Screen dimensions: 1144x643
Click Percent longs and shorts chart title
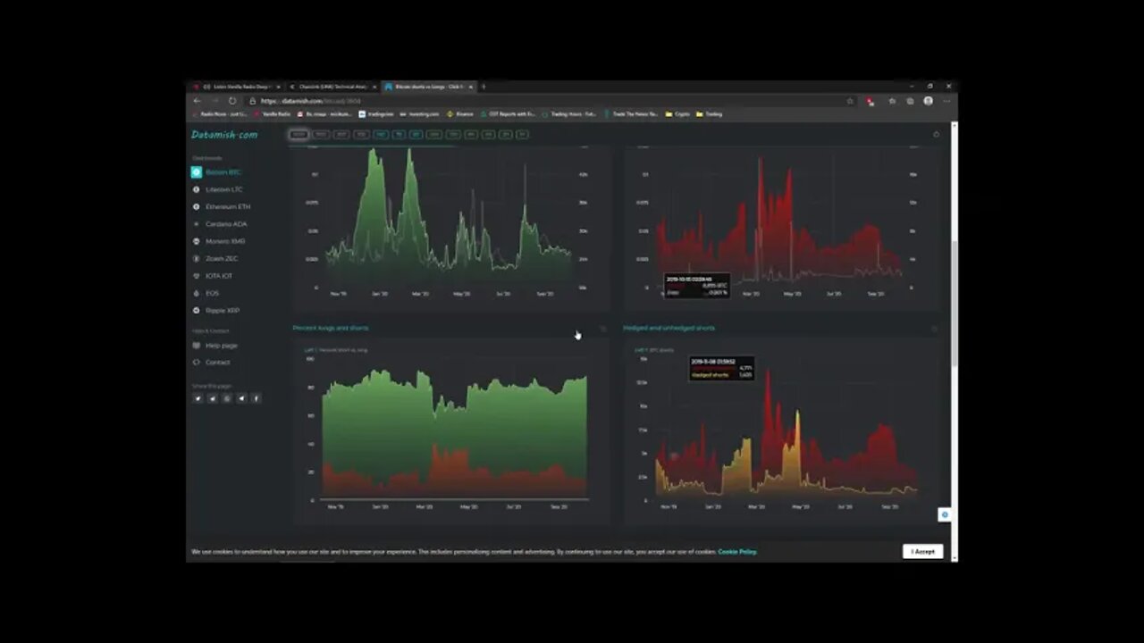(331, 328)
